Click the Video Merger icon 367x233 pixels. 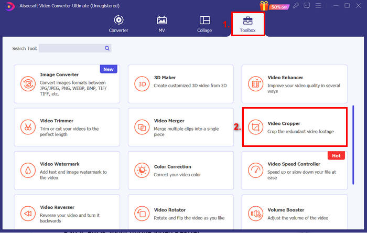[142, 127]
